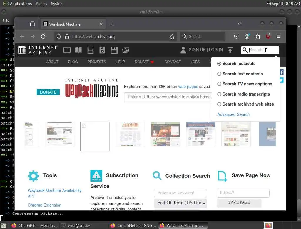Go forward in Firefox

point(33,36)
